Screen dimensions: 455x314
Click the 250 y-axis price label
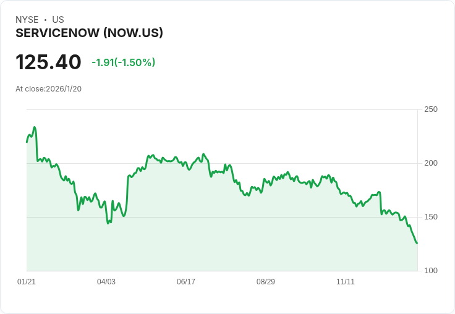(x=431, y=109)
